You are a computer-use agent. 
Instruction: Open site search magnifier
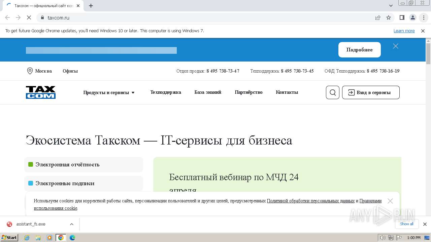click(x=333, y=92)
